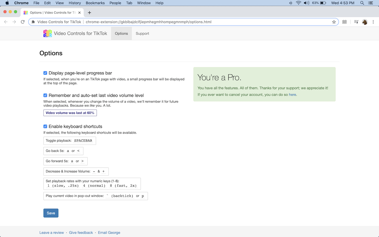379x237 pixels.
Task: Open the View menu
Action: [60, 3]
